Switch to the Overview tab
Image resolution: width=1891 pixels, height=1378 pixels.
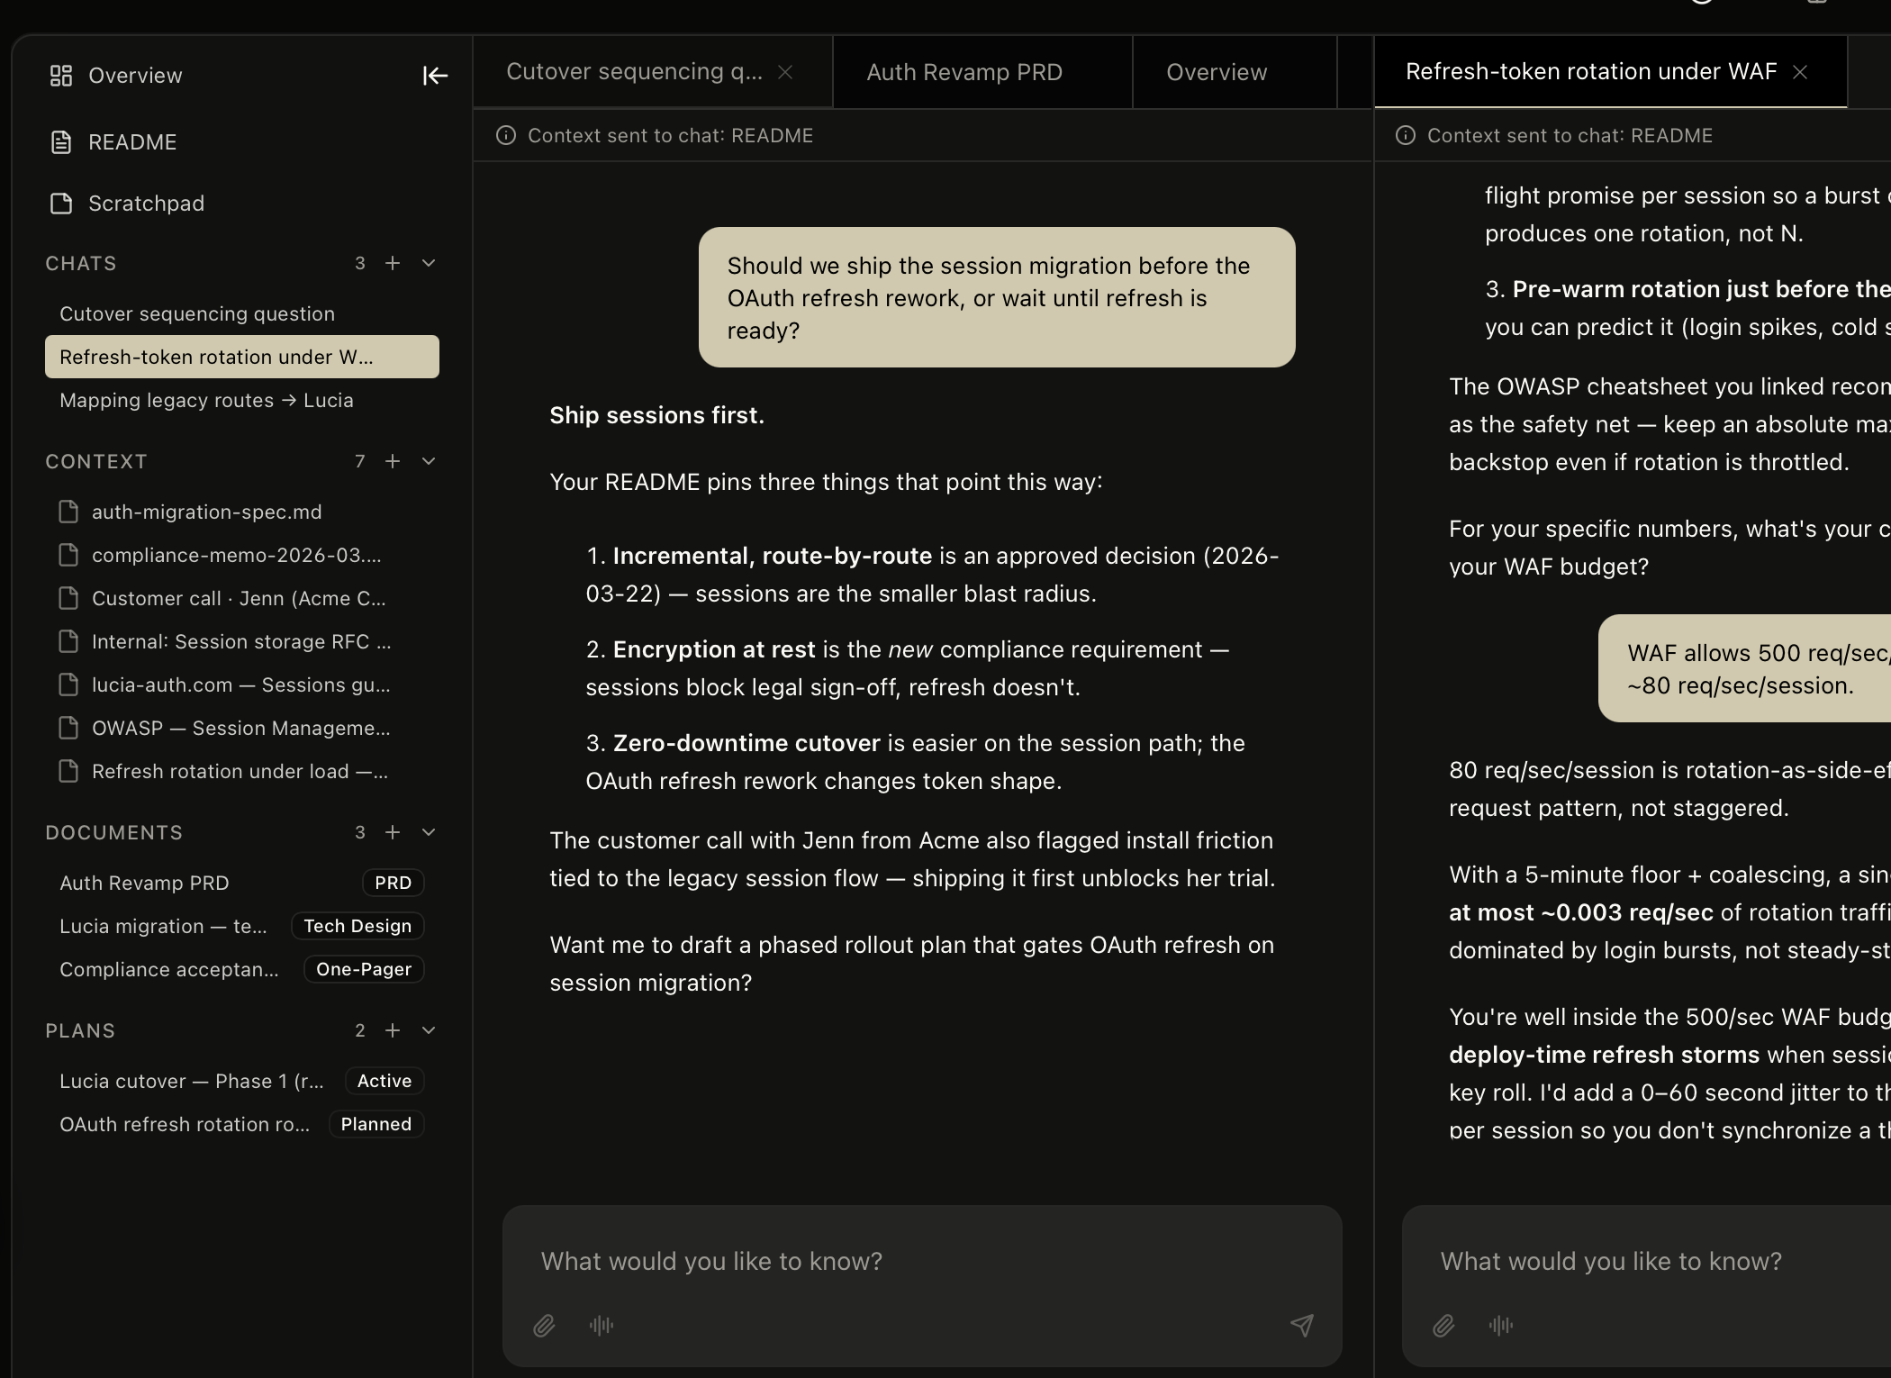(x=1217, y=72)
